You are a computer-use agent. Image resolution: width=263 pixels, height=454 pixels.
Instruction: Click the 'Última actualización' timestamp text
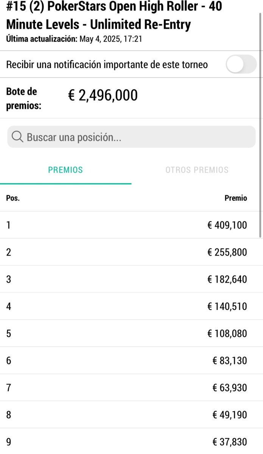pos(74,39)
